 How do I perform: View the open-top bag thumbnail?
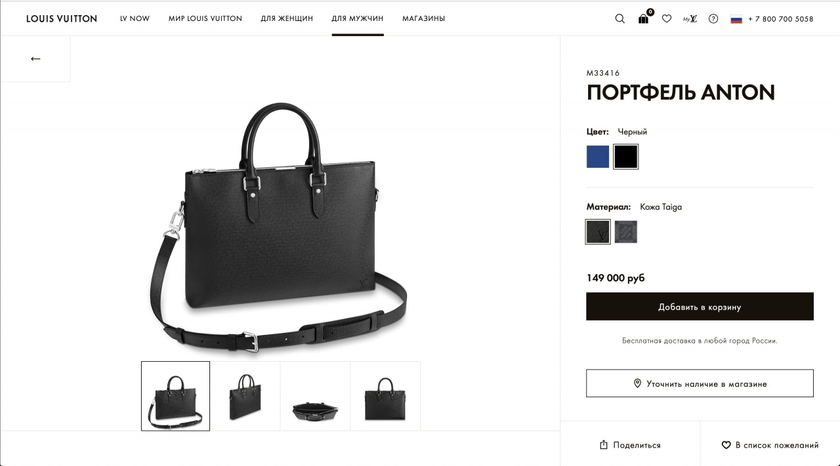(x=315, y=397)
